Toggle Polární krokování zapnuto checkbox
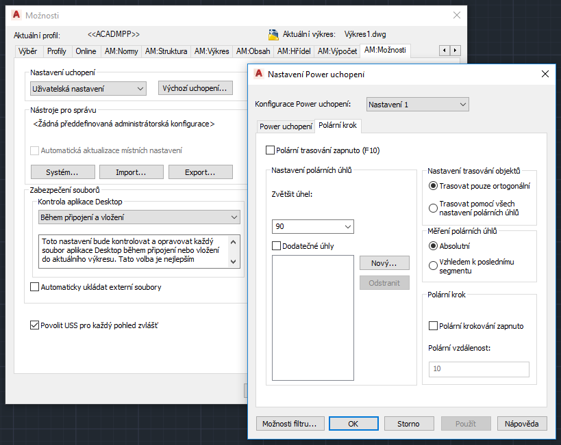This screenshot has height=445, width=561. 433,326
